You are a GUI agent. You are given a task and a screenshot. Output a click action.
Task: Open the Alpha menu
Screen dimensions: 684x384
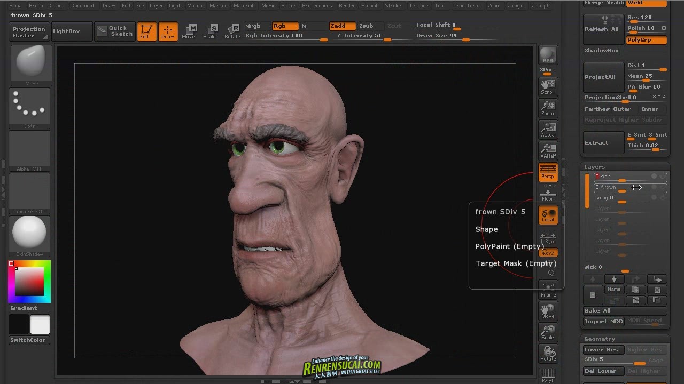[x=15, y=6]
